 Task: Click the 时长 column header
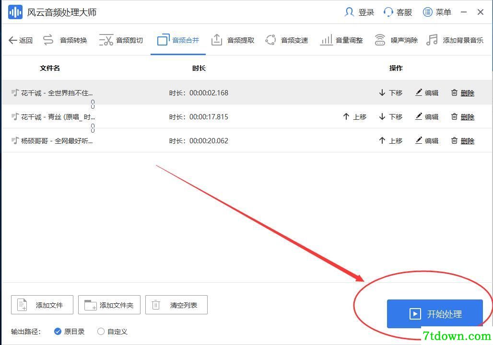[x=199, y=68]
